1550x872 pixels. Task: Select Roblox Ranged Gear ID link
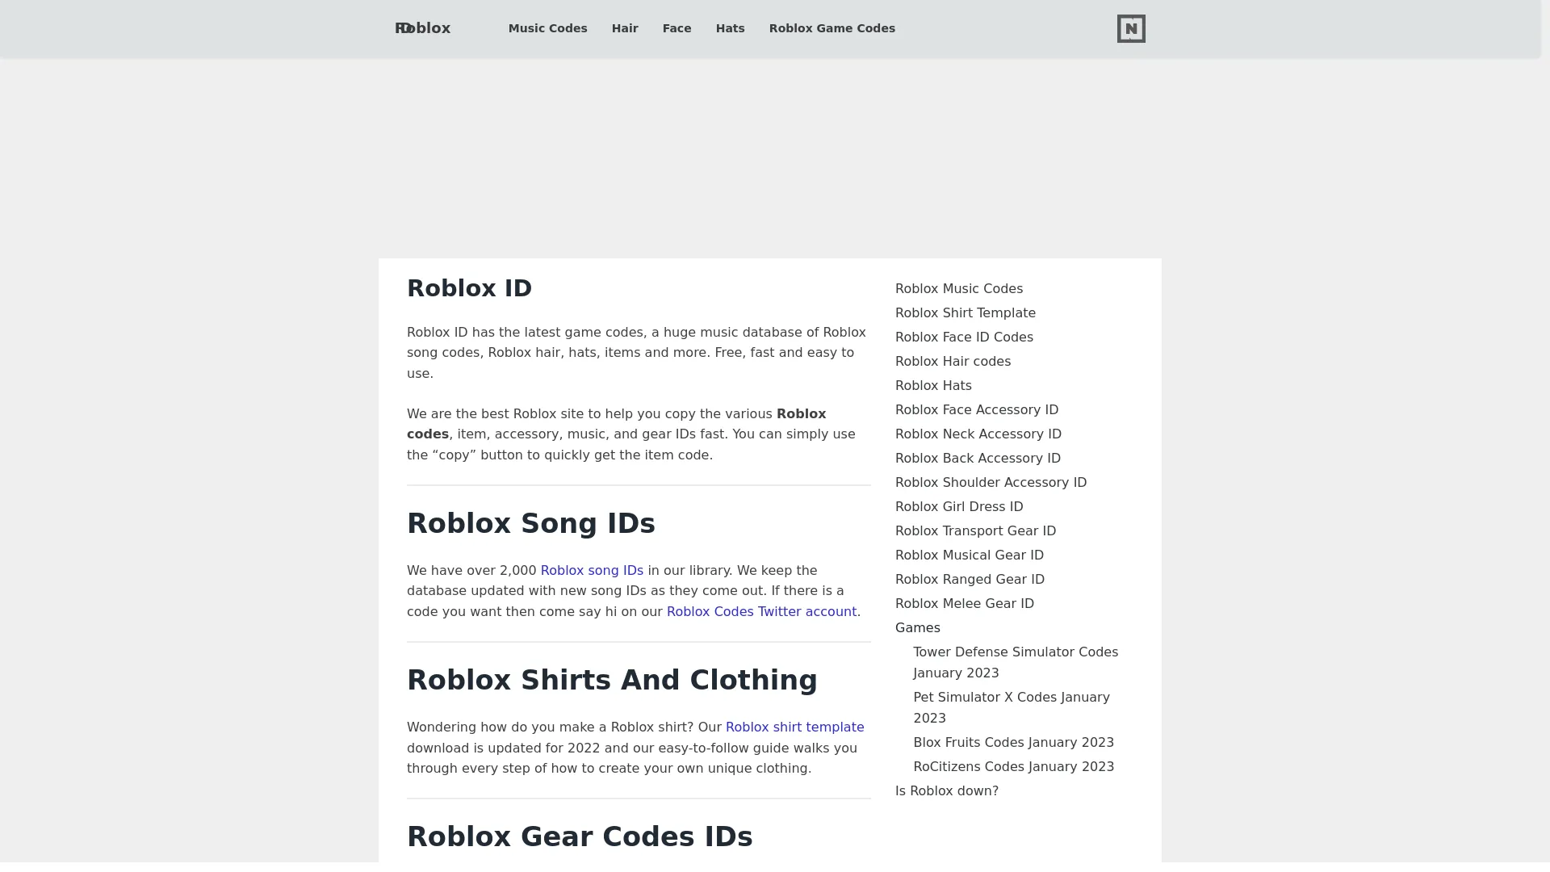pyautogui.click(x=970, y=580)
